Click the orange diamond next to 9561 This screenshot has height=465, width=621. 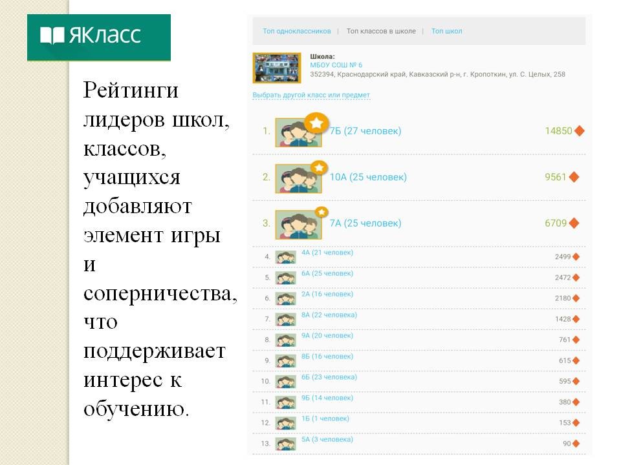tap(574, 177)
